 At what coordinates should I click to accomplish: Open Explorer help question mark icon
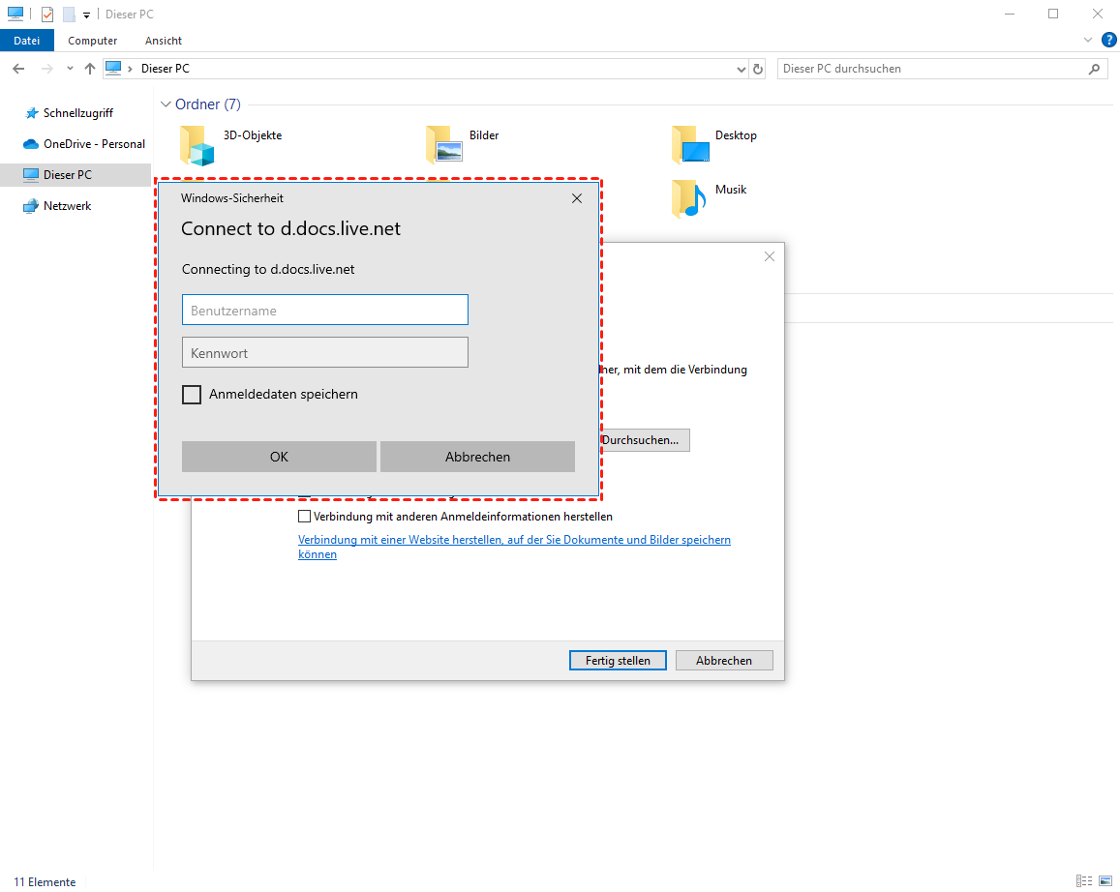coord(1109,40)
